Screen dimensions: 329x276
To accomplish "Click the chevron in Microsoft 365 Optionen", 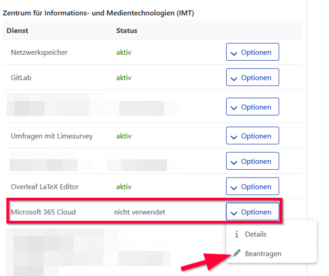I will point(234,213).
